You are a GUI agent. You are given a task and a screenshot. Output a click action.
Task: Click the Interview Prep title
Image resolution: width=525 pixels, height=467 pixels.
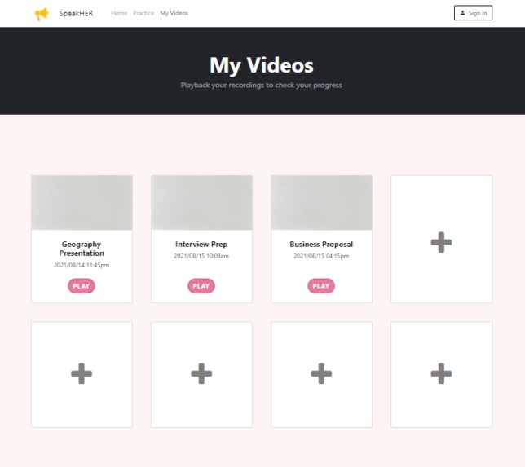point(201,245)
